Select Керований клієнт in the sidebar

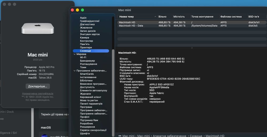[91, 97]
